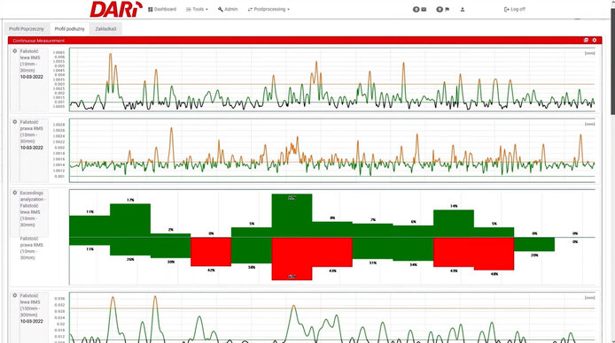This screenshot has width=615, height=343.
Task: Switch to the Zakładka3 tab
Action: [105, 29]
